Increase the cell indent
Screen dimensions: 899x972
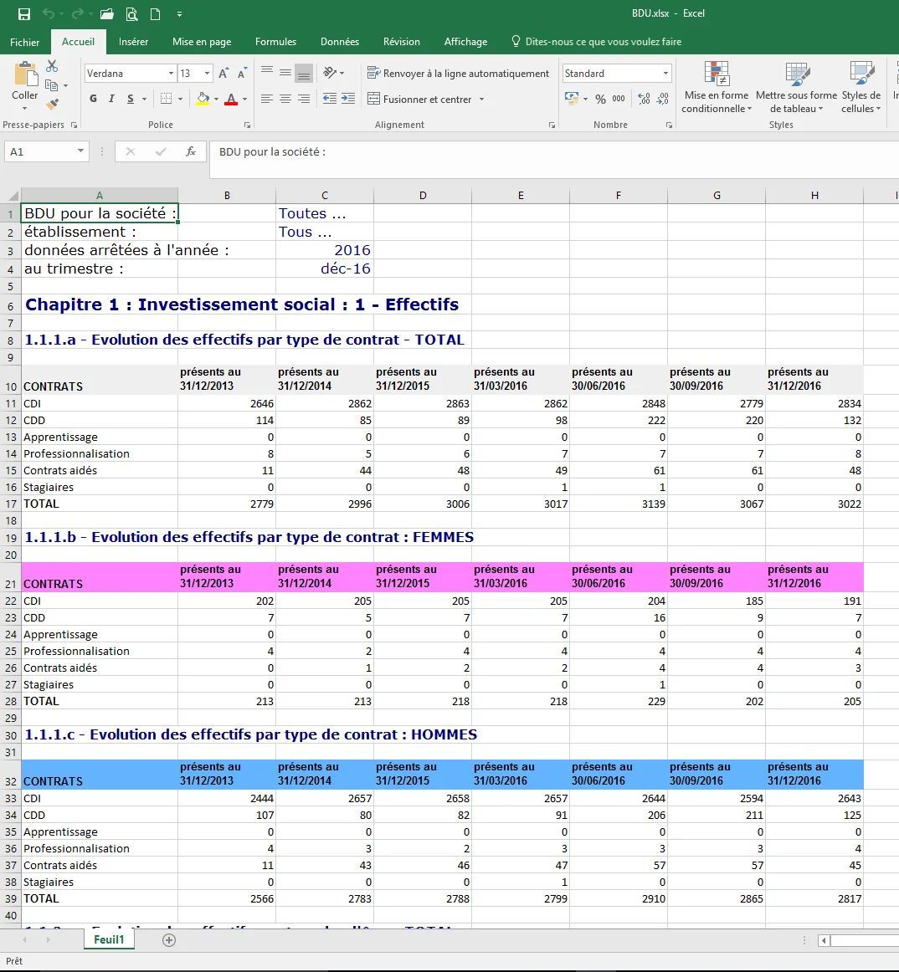[x=349, y=99]
